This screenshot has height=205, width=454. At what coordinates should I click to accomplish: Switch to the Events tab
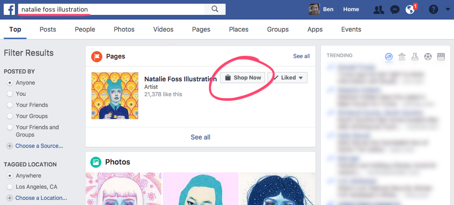coord(351,30)
